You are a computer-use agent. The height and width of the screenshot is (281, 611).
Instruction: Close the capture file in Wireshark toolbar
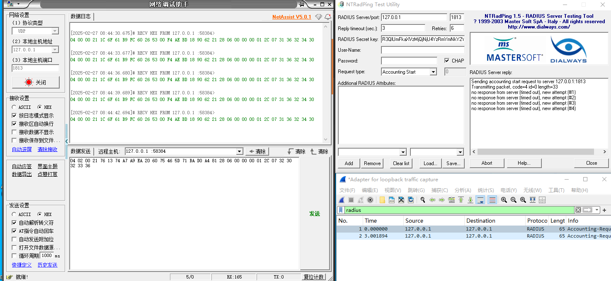401,200
